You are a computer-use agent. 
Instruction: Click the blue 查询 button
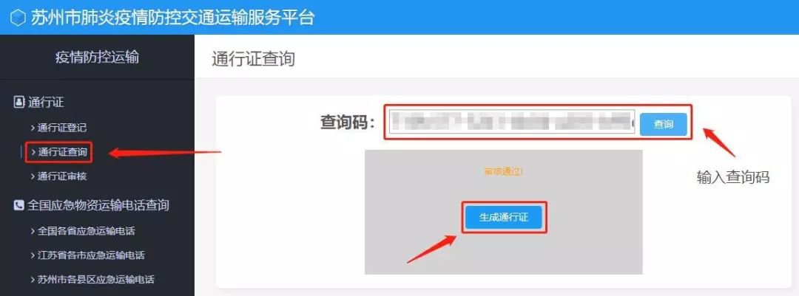click(x=663, y=124)
